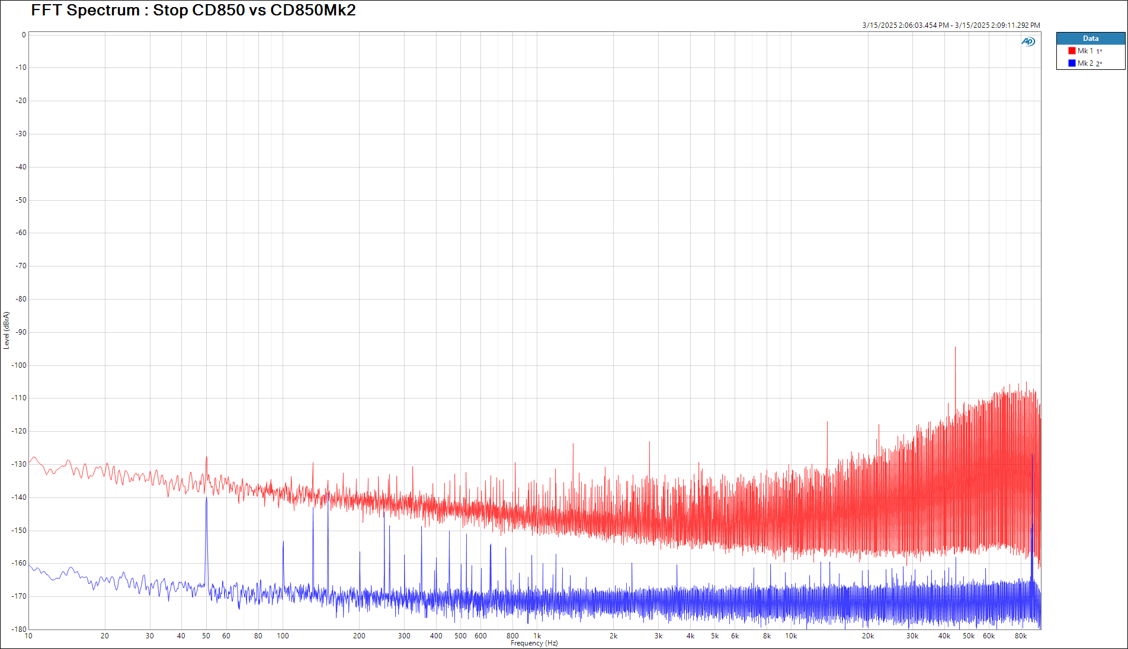The width and height of the screenshot is (1128, 649).
Task: Click the 1k frequency tick label
Action: (537, 636)
